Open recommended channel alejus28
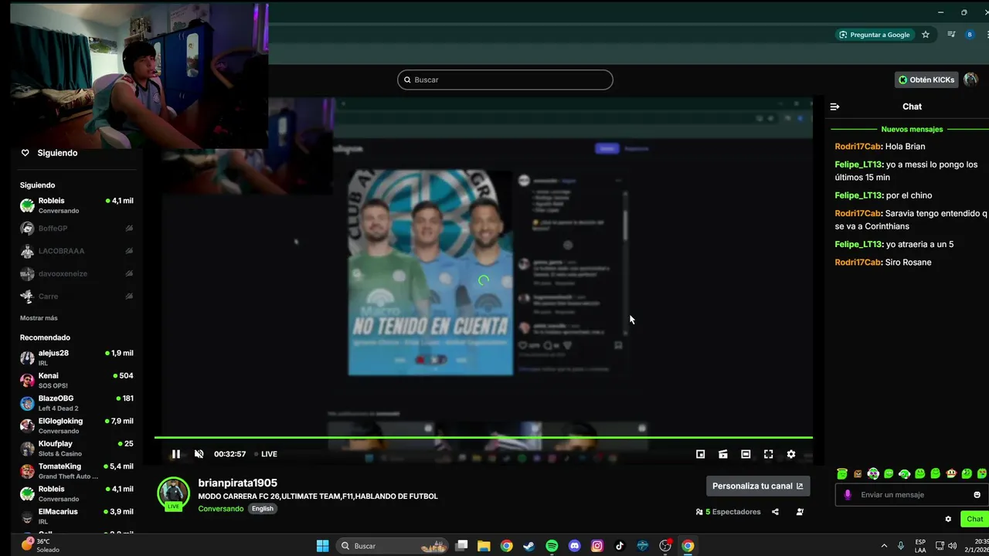 pyautogui.click(x=76, y=358)
